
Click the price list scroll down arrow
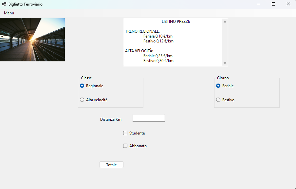(225, 63)
